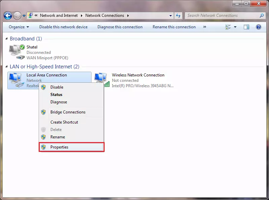Click the Control Panel icon in address bar
The image size is (269, 200).
point(30,15)
